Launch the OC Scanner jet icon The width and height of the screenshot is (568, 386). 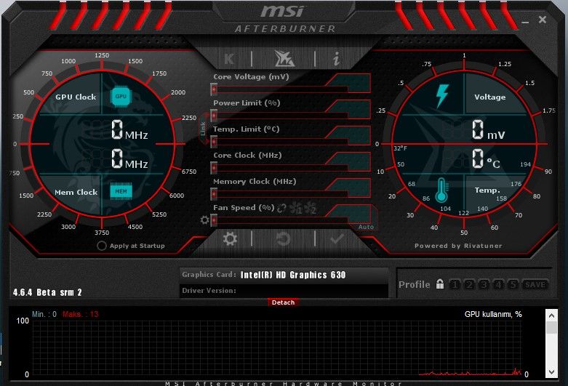(x=284, y=58)
